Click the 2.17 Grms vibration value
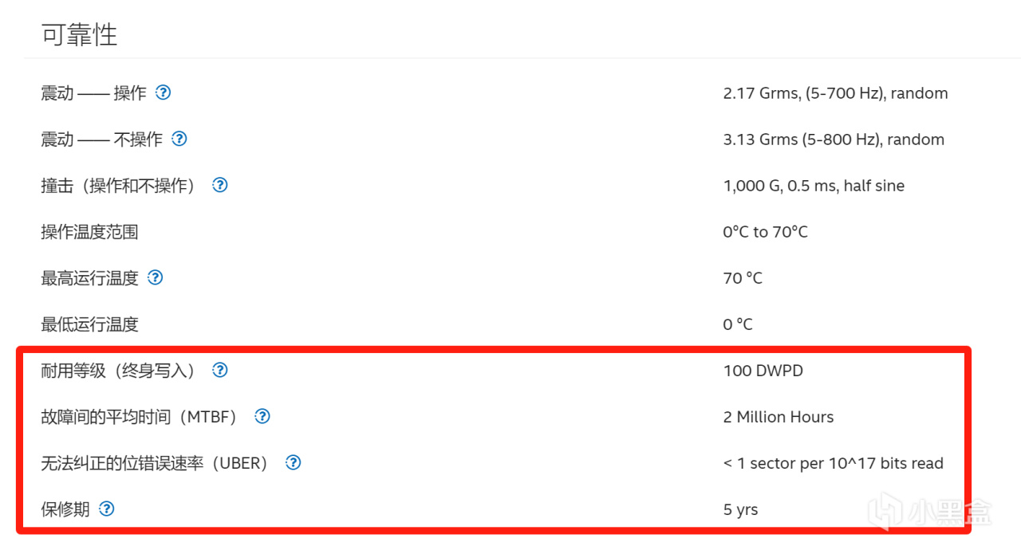 click(x=834, y=93)
